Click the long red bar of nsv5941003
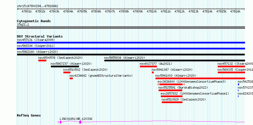The image size is (253, 125). click(200, 78)
